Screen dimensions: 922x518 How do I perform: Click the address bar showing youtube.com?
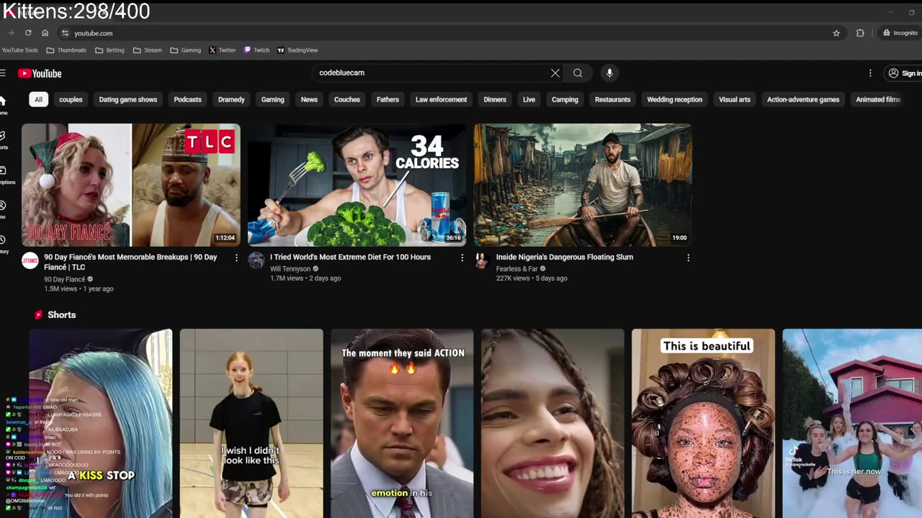point(450,33)
